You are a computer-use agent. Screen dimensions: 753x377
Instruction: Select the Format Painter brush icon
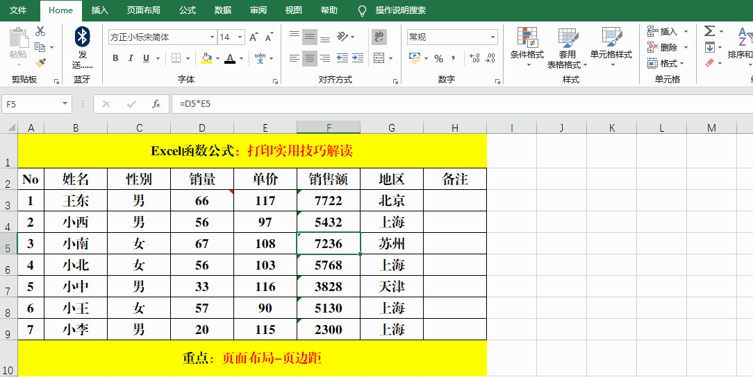tap(40, 63)
